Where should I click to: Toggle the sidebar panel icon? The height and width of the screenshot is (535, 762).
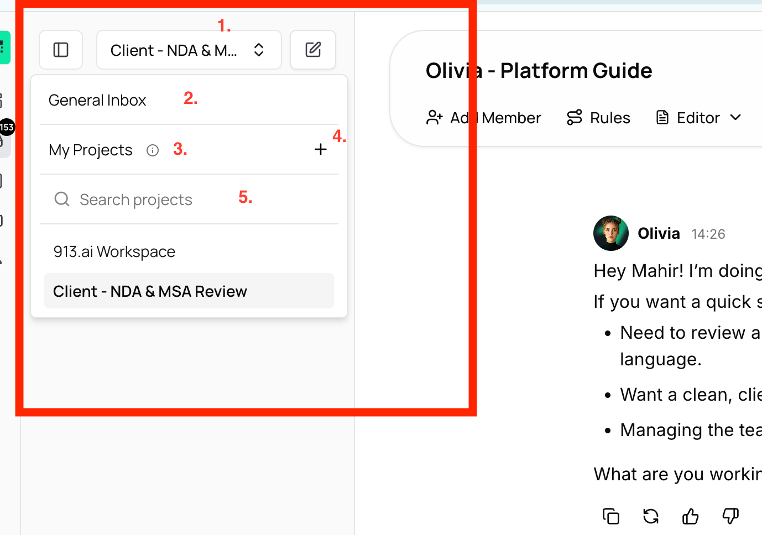61,50
